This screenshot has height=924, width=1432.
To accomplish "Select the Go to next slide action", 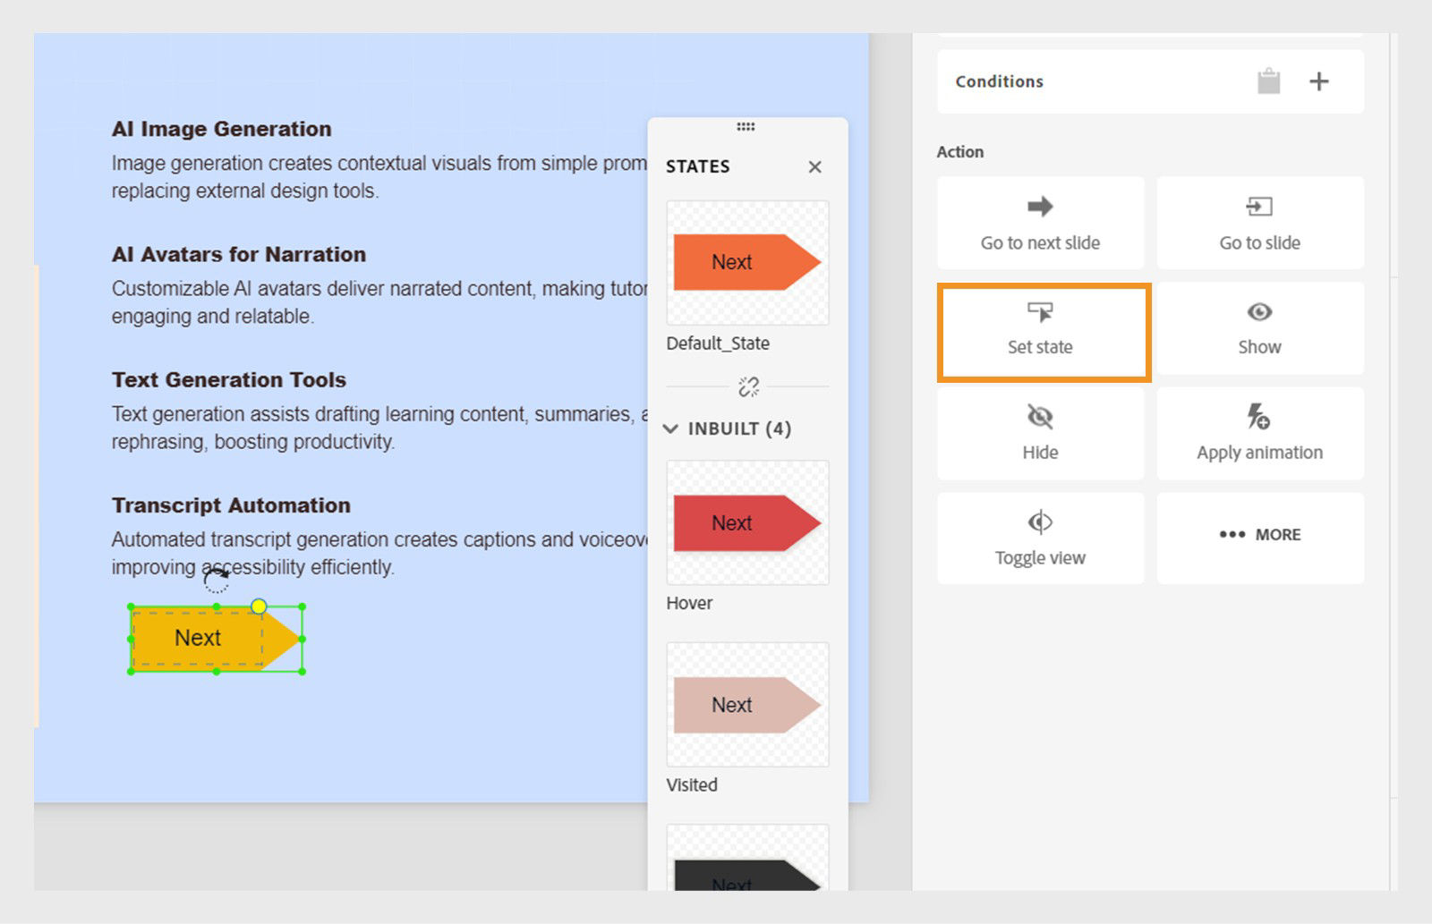I will pos(1039,224).
